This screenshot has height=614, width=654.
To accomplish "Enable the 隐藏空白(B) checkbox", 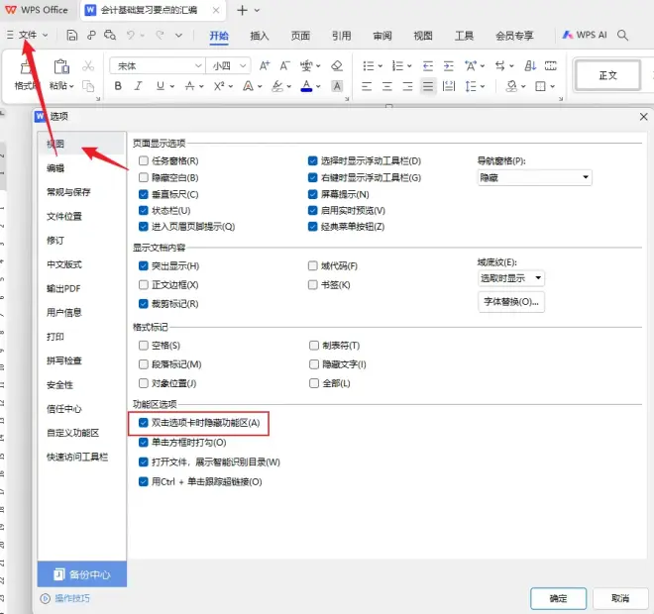I will [144, 177].
